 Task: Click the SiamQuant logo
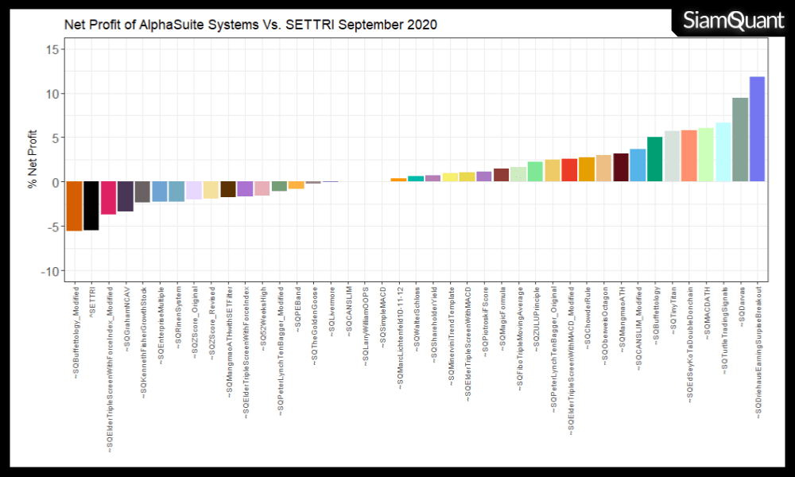coord(732,21)
